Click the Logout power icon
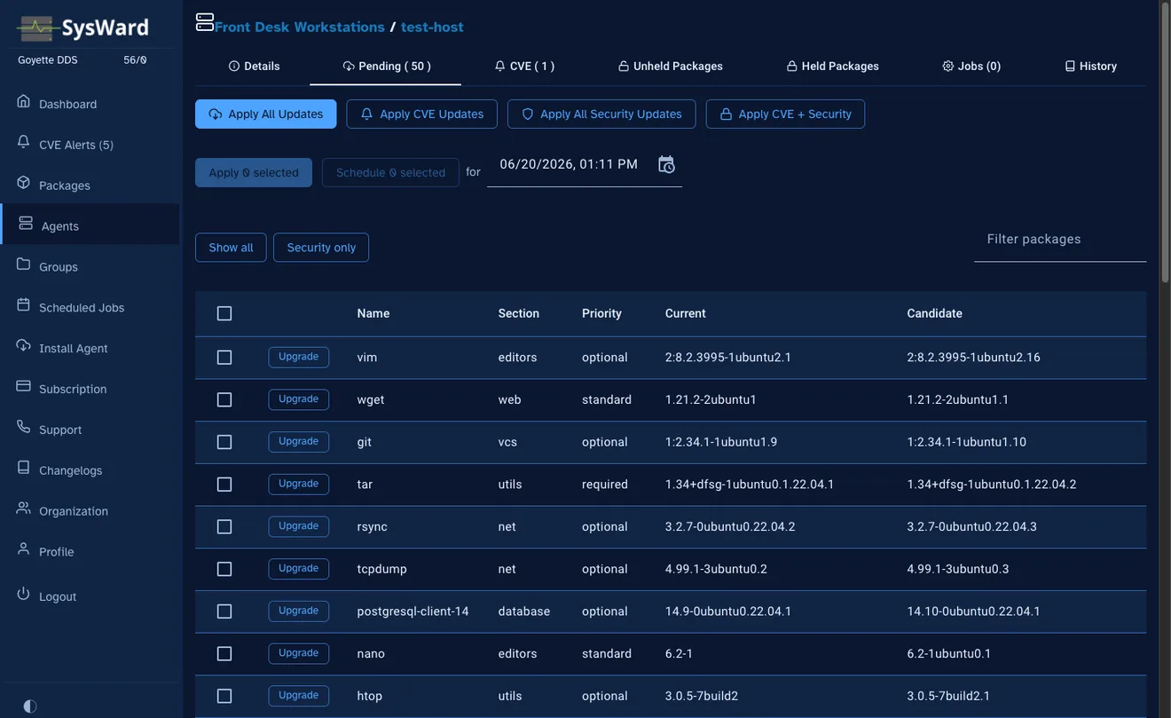The height and width of the screenshot is (718, 1171). click(23, 594)
